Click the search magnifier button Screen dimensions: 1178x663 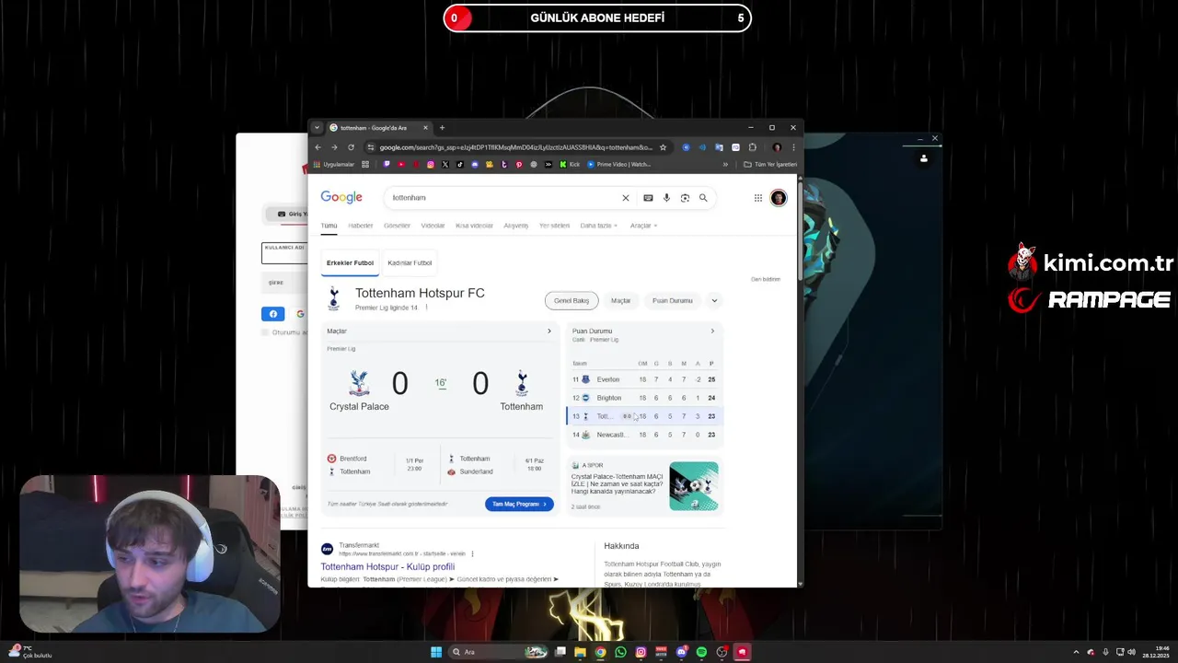pyautogui.click(x=703, y=198)
